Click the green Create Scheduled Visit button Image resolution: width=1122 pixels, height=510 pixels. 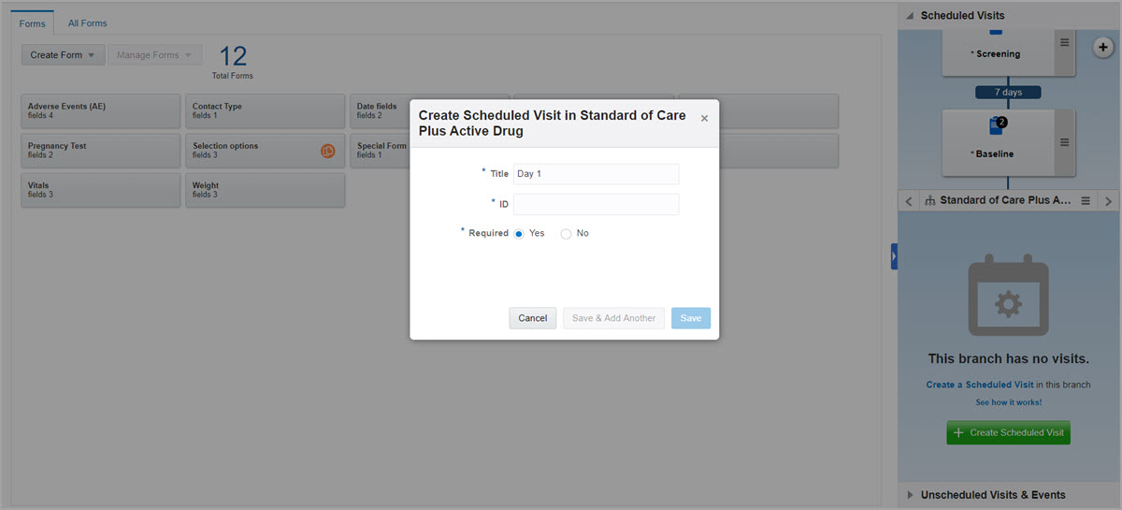tap(1008, 432)
